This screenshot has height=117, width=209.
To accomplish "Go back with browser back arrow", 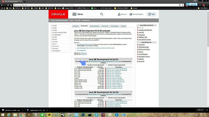I will 2,5.
